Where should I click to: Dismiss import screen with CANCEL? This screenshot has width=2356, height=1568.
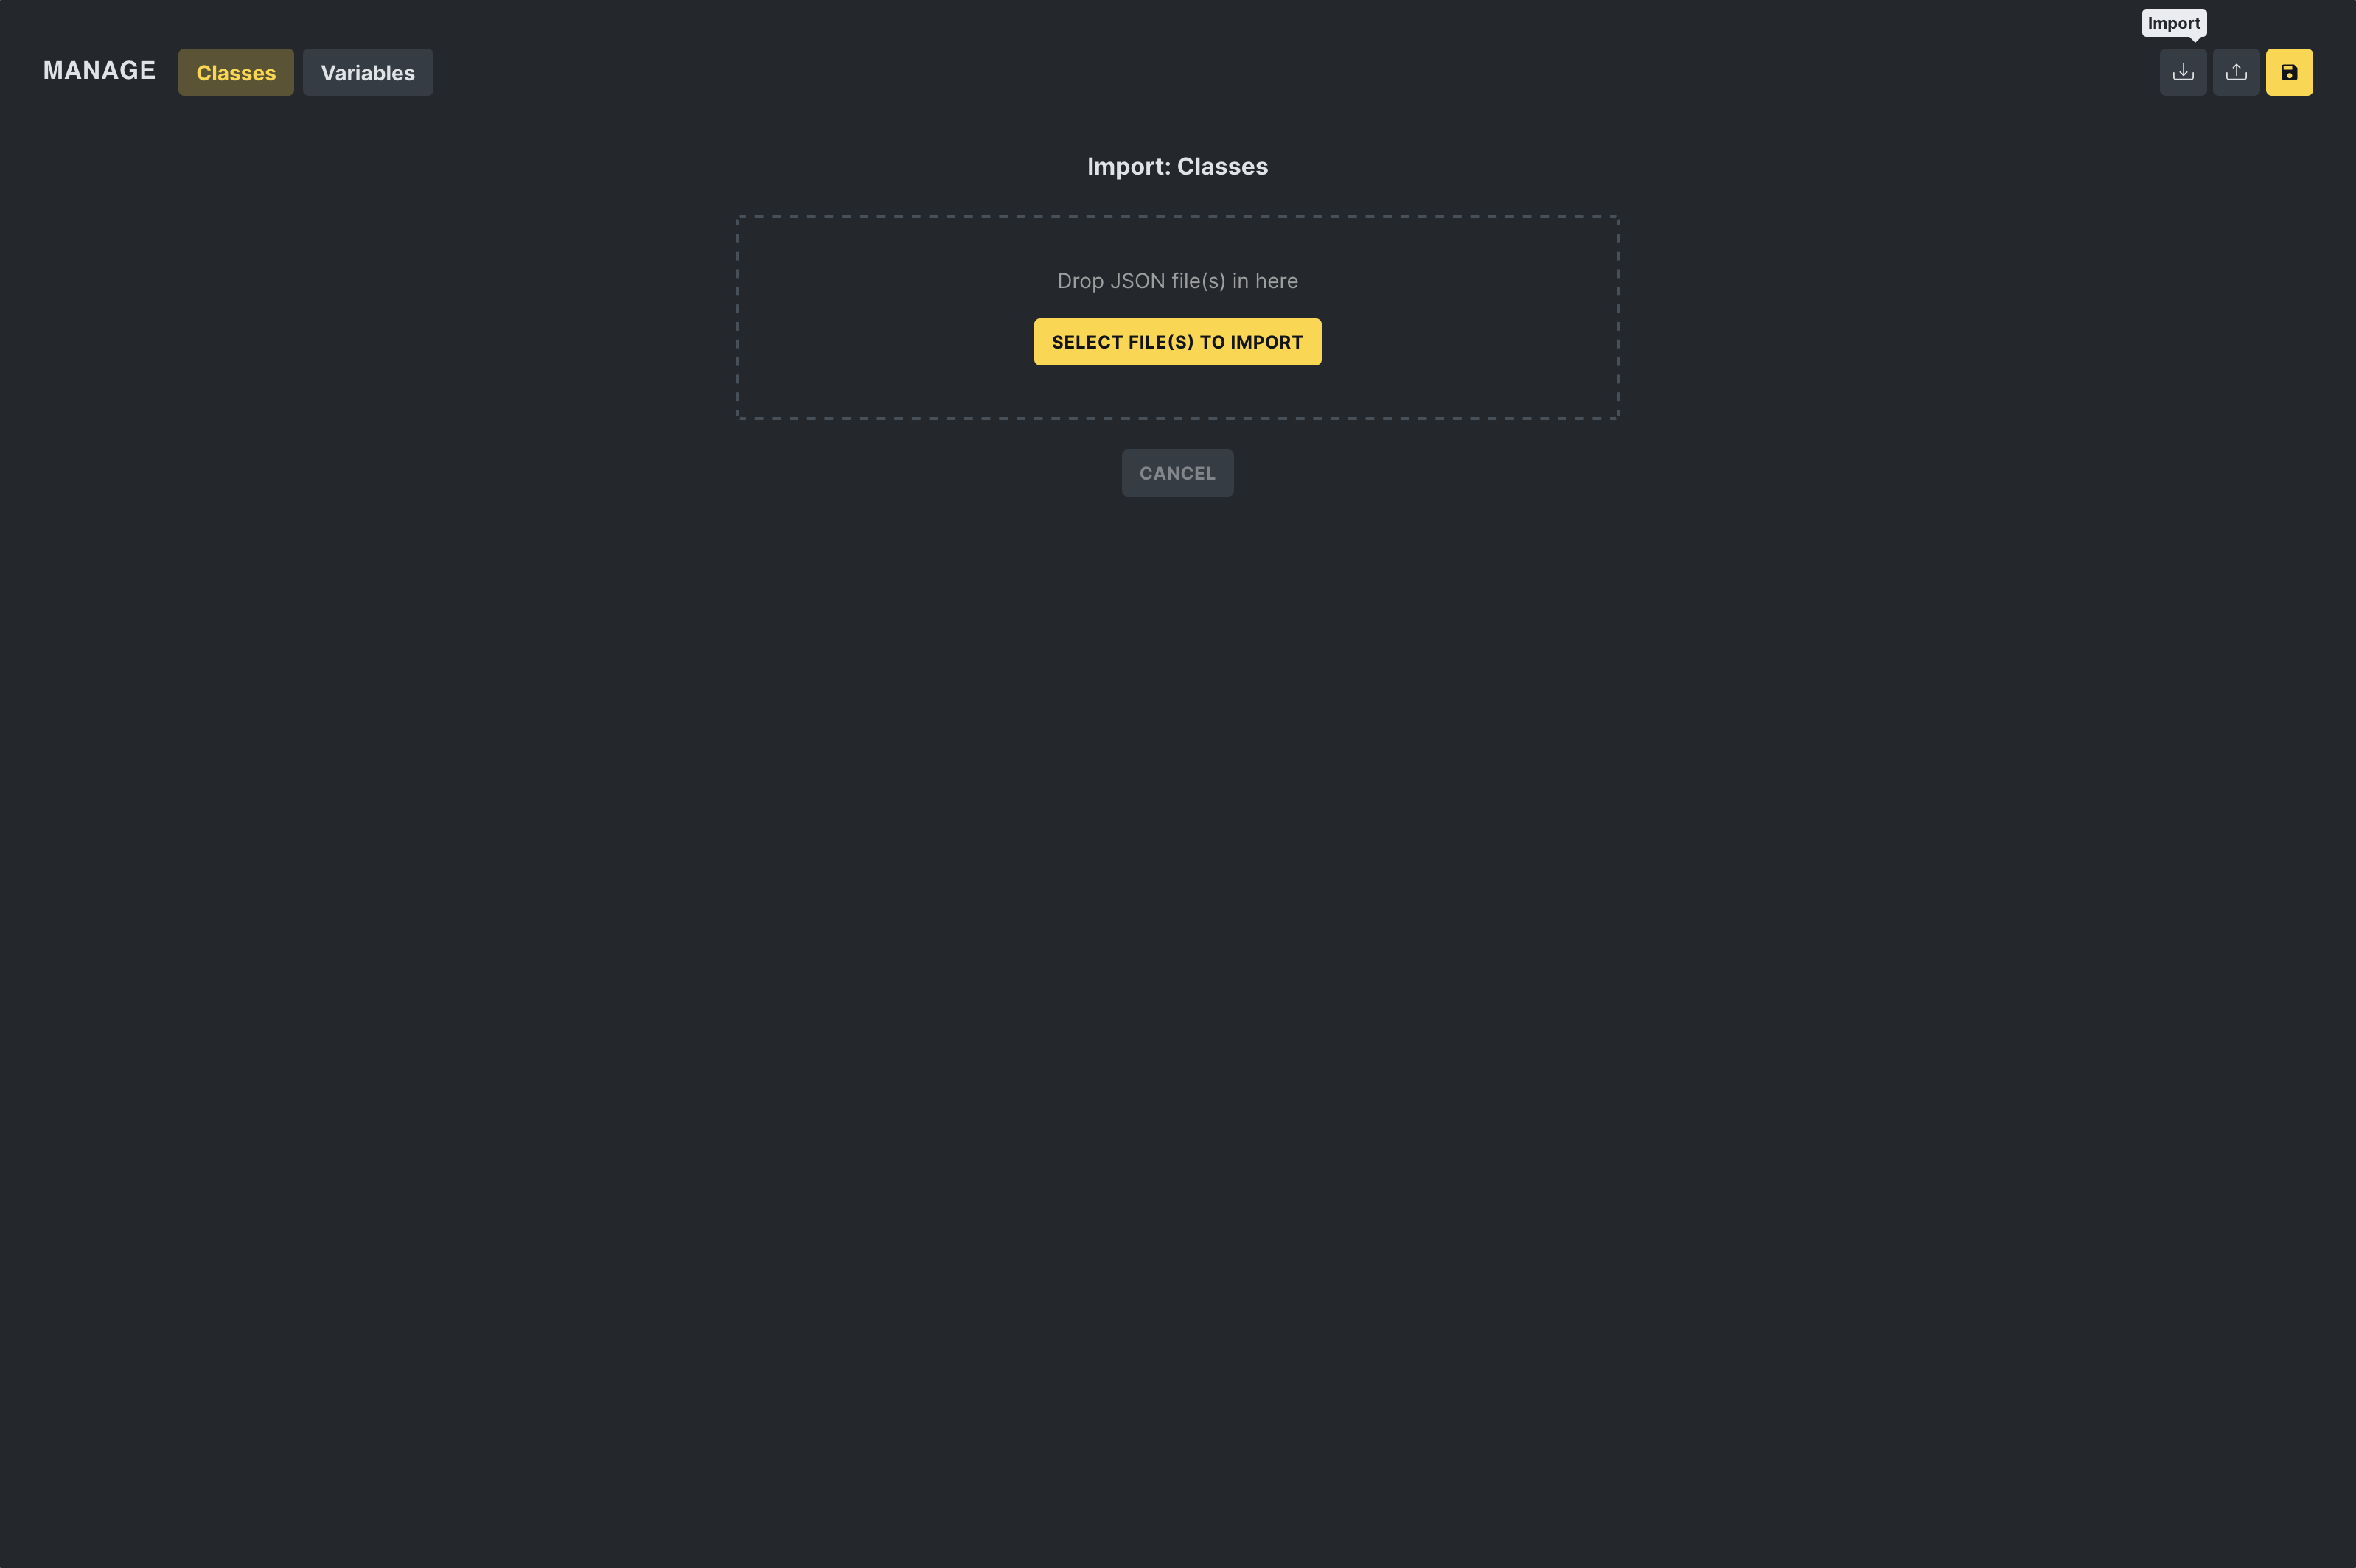pyautogui.click(x=1177, y=473)
